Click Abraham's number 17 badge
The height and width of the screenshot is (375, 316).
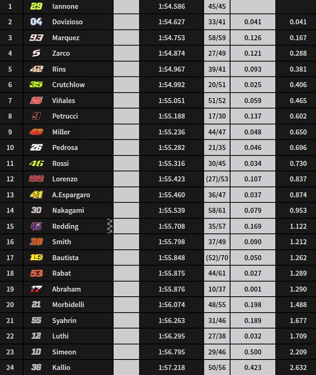click(x=36, y=289)
